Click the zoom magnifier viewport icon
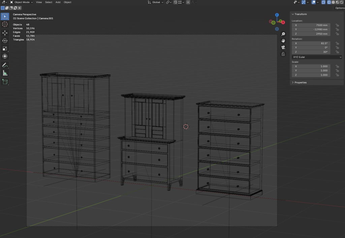Viewport: 345px width, 238px height. pyautogui.click(x=283, y=34)
